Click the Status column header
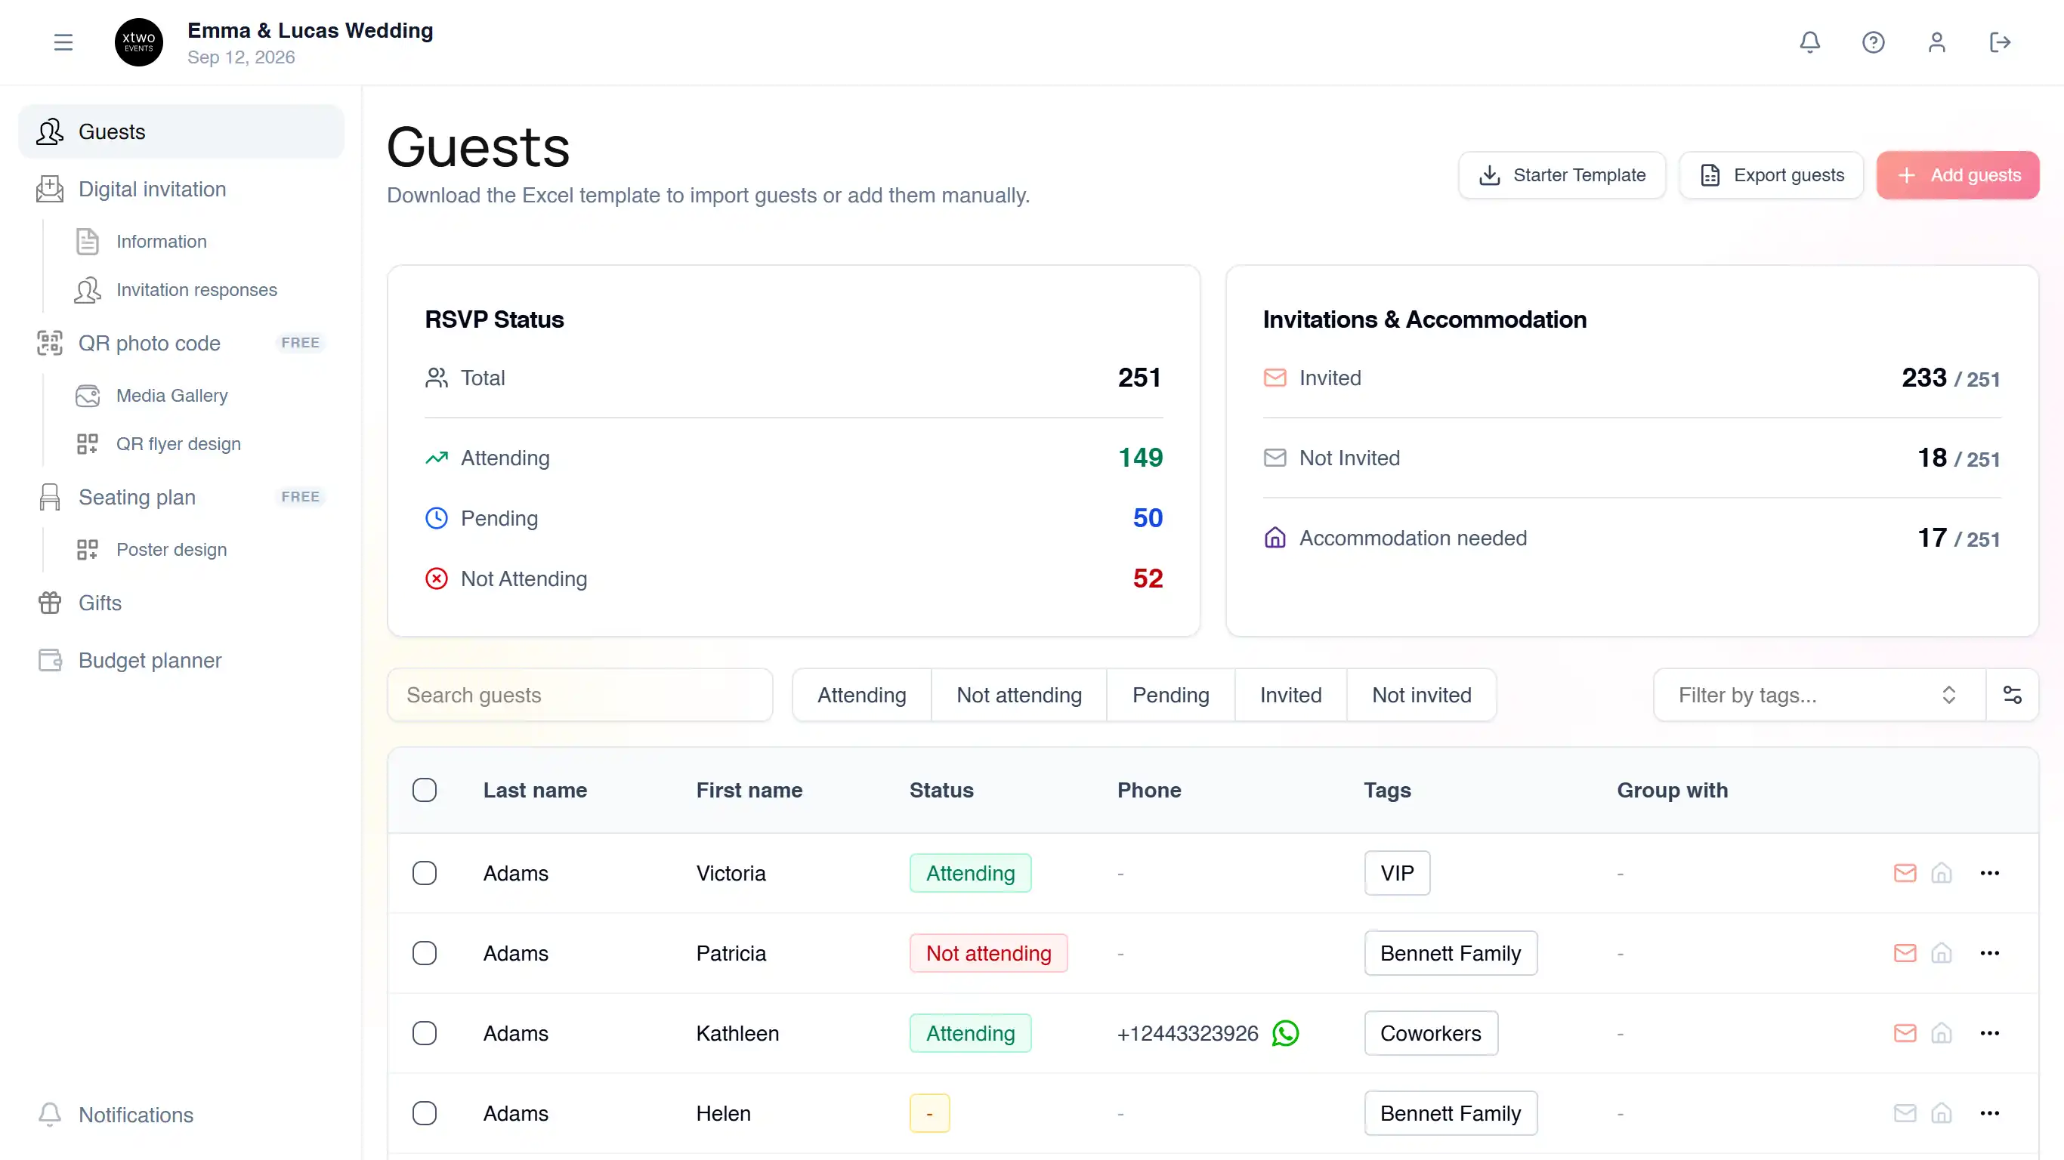2064x1160 pixels. coord(941,790)
